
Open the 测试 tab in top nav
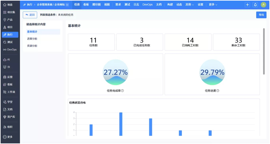[127, 5]
